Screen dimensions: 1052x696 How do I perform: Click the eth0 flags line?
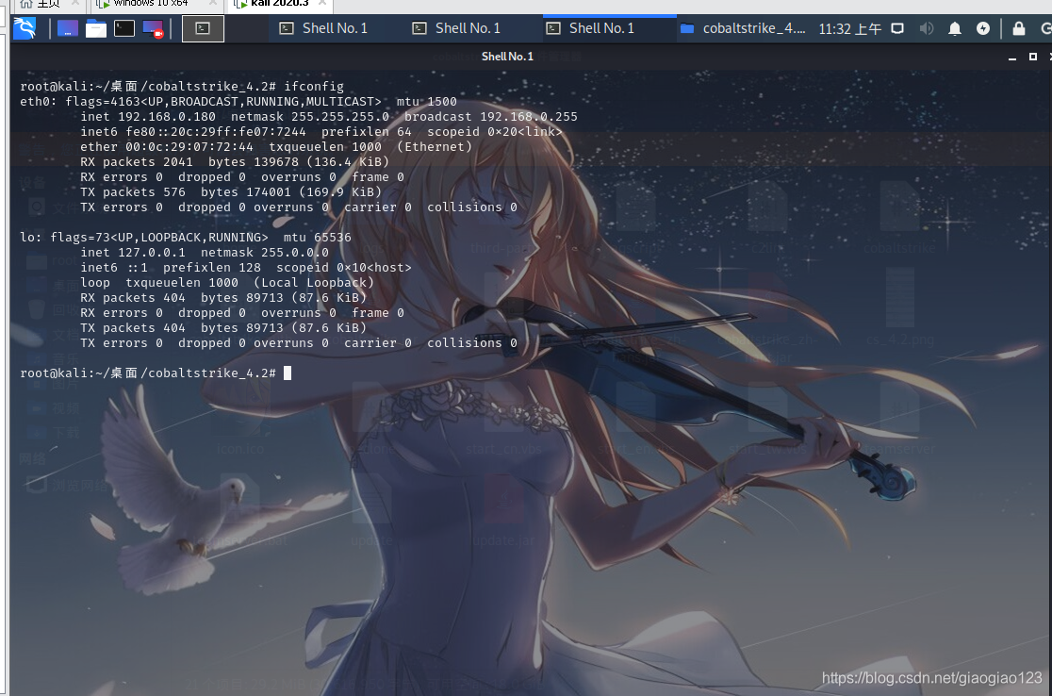click(238, 101)
